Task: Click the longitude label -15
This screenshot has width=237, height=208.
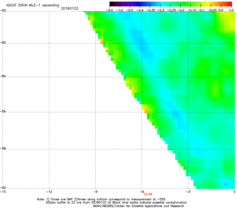Action: coord(3,192)
